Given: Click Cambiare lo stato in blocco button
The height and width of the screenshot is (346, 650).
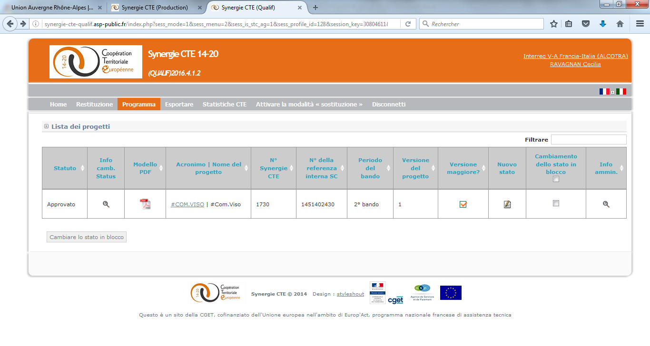Looking at the screenshot, I should (x=87, y=237).
